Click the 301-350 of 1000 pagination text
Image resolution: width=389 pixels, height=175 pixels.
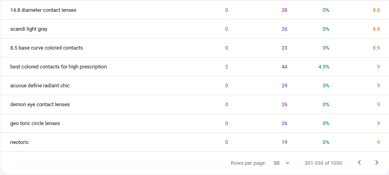point(323,163)
